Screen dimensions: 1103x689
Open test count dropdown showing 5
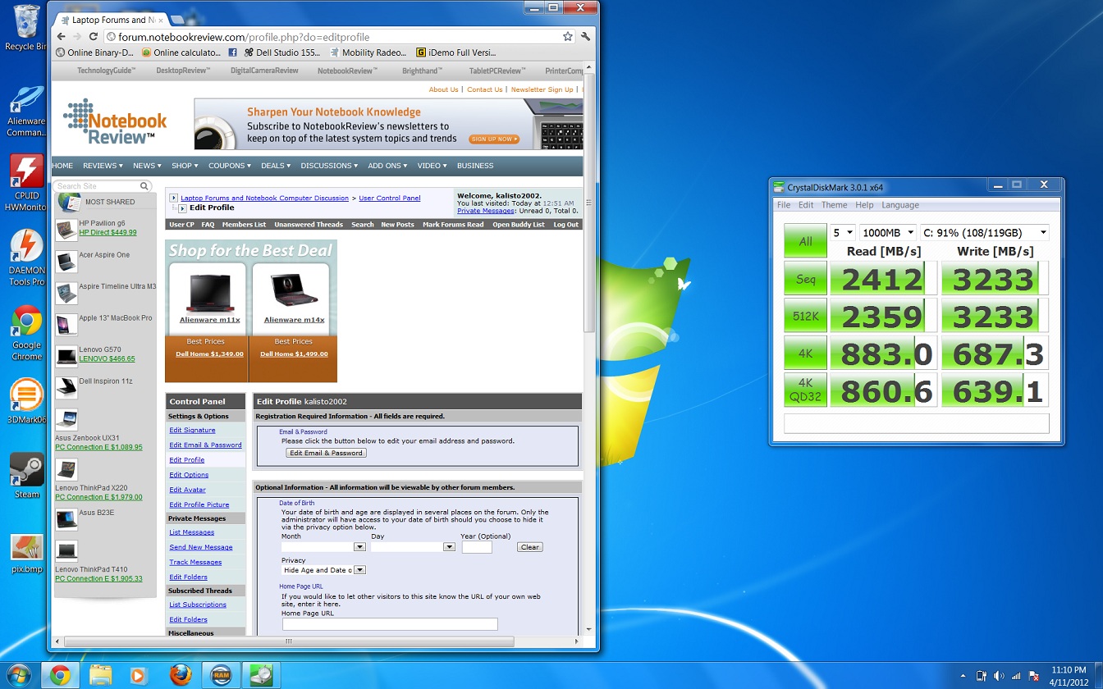(843, 233)
